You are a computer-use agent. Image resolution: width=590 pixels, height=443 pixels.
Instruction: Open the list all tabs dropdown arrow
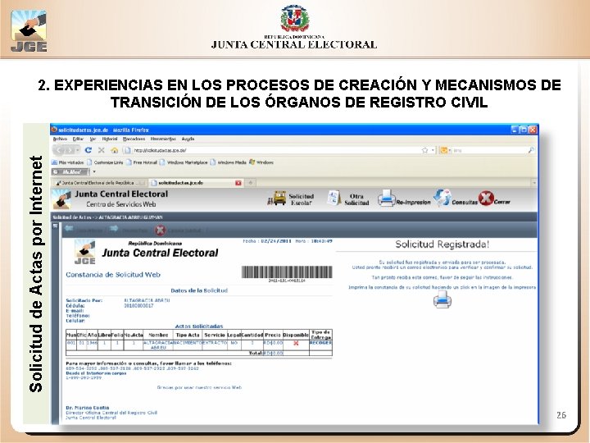(534, 183)
